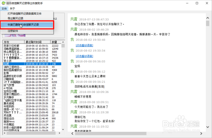The width and height of the screenshot is (212, 138).
Task: Select the 芭菲尔总校群 row in friends list
Action: coord(32,46)
